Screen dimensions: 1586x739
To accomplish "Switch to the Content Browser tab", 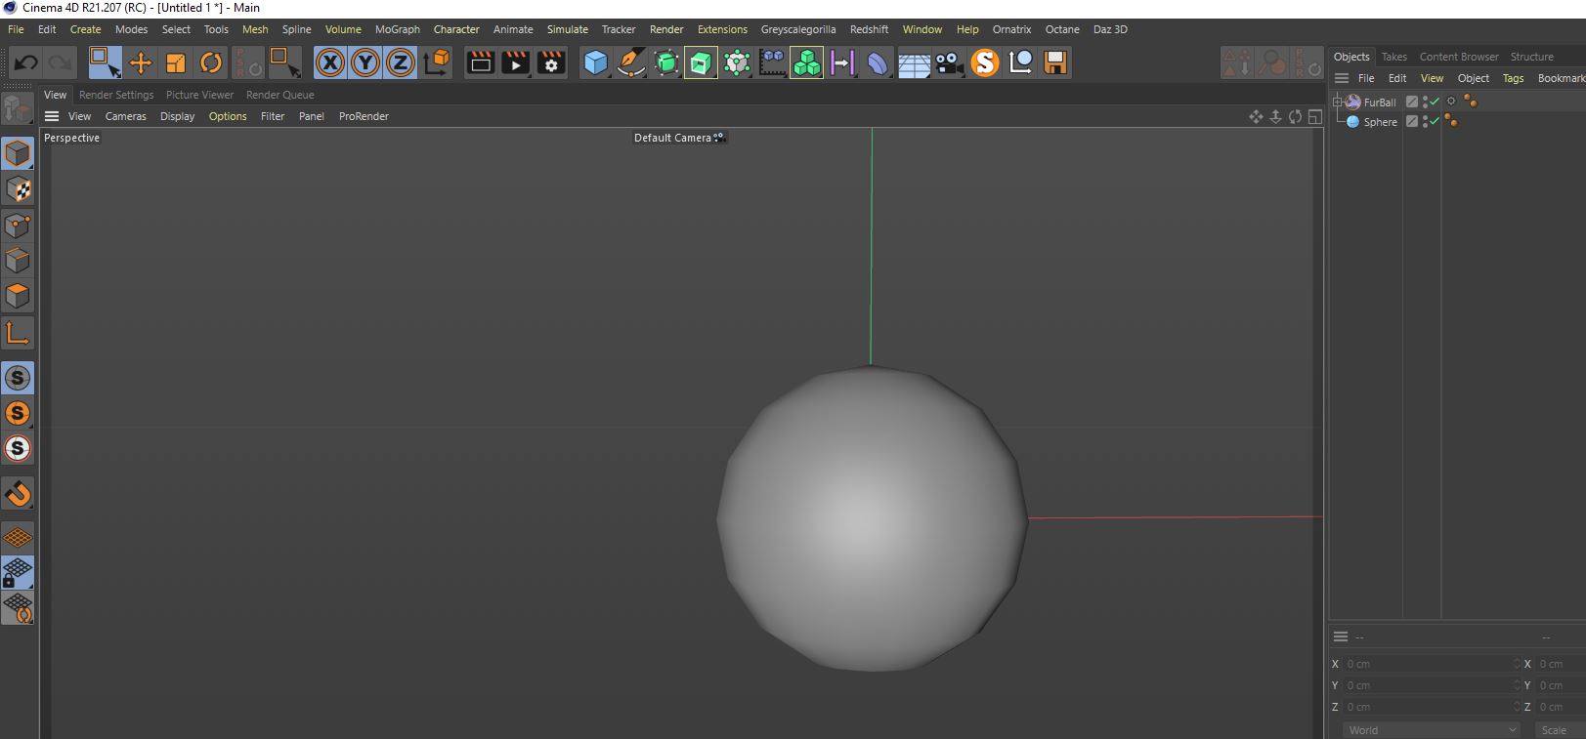I will pyautogui.click(x=1458, y=57).
